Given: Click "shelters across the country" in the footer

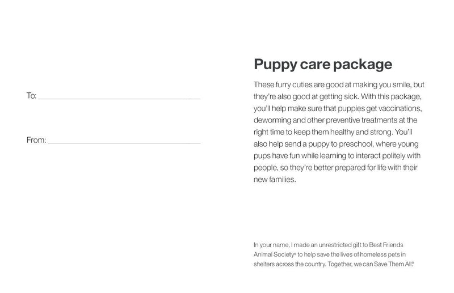Looking at the screenshot, I should (x=290, y=264).
